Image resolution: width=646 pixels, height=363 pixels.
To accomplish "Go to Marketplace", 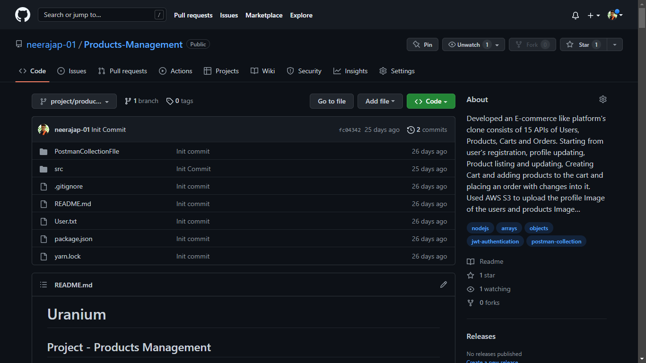I will (264, 15).
